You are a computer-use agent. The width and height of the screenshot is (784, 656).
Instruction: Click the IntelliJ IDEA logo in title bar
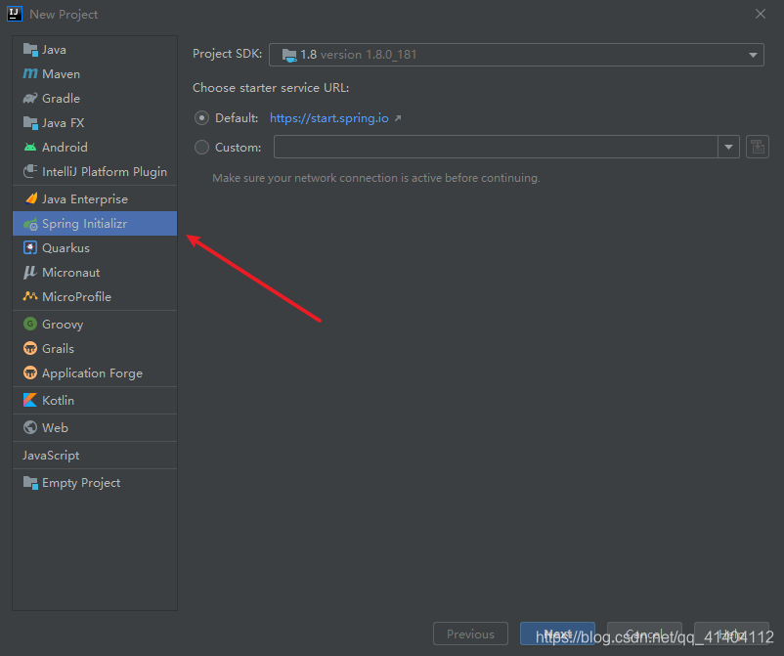point(15,14)
